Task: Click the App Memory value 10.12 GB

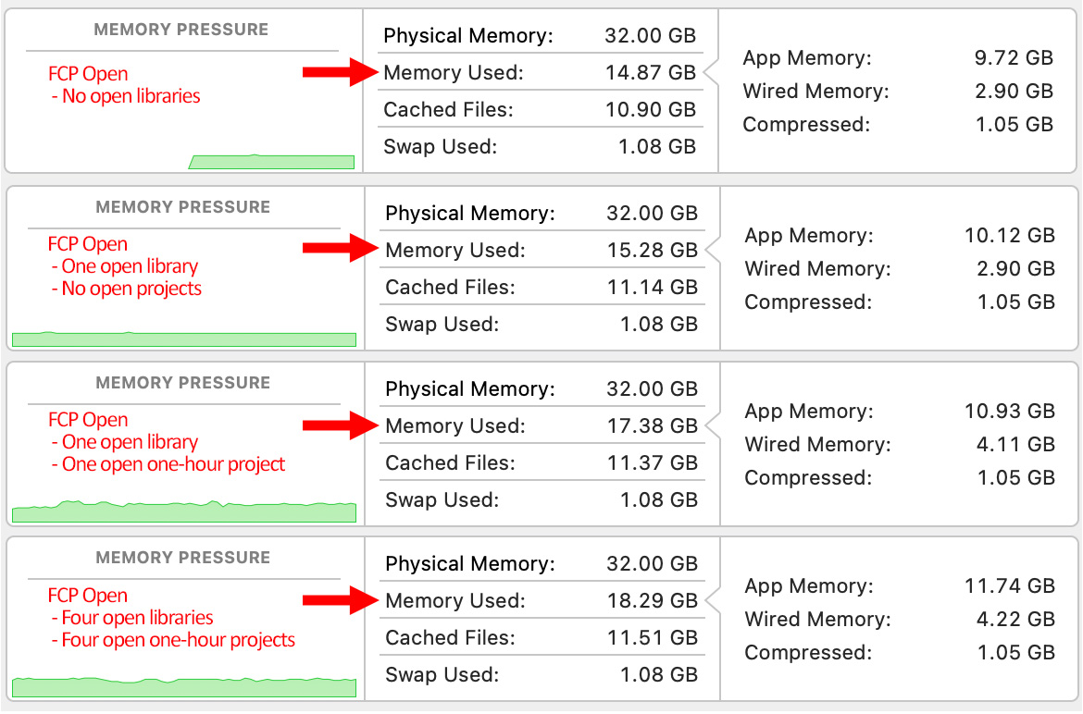Action: click(1009, 236)
